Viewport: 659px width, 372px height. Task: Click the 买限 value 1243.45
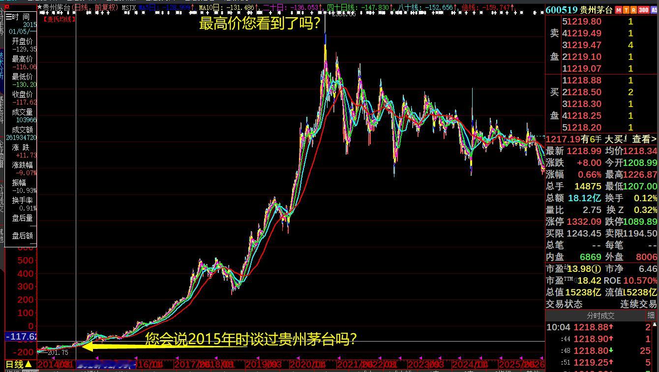click(584, 234)
